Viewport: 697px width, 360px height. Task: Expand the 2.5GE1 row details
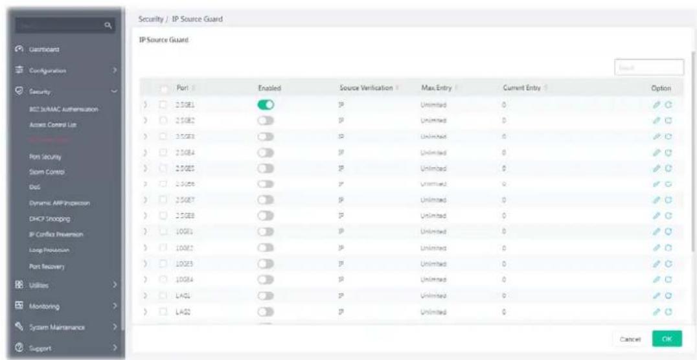[146, 106]
